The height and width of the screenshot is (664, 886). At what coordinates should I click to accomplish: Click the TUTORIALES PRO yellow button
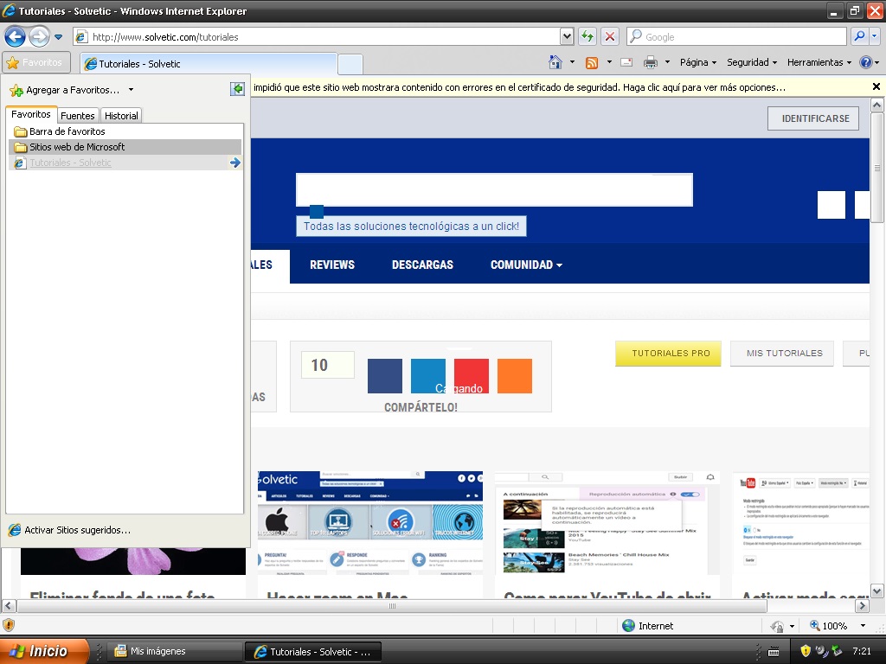tap(668, 354)
